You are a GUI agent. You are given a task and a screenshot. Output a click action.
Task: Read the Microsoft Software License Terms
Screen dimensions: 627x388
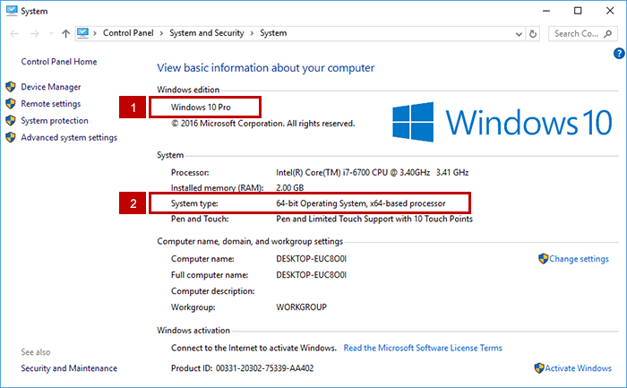pos(423,348)
